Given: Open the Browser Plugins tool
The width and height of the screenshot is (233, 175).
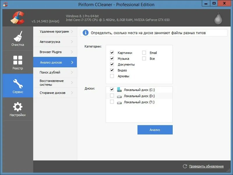Looking at the screenshot, I should coord(55,52).
